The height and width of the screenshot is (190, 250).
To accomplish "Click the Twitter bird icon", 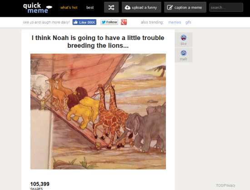I will click(104, 22).
